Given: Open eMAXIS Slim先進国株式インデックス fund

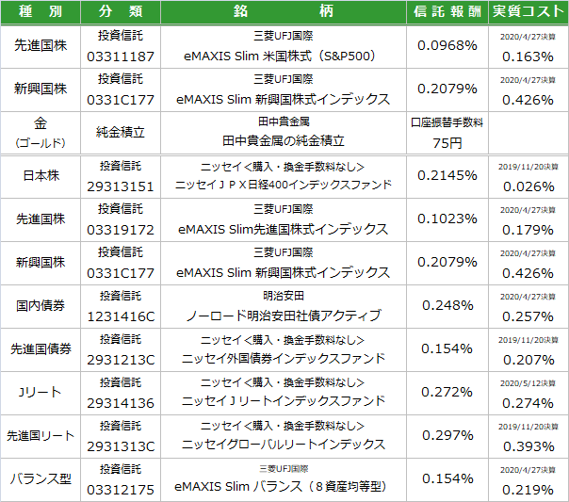Looking at the screenshot, I should pyautogui.click(x=284, y=229).
